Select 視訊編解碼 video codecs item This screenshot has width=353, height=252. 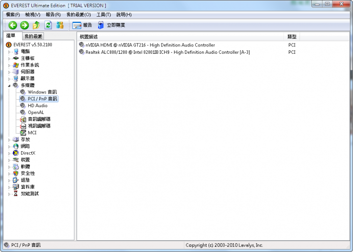click(39, 126)
